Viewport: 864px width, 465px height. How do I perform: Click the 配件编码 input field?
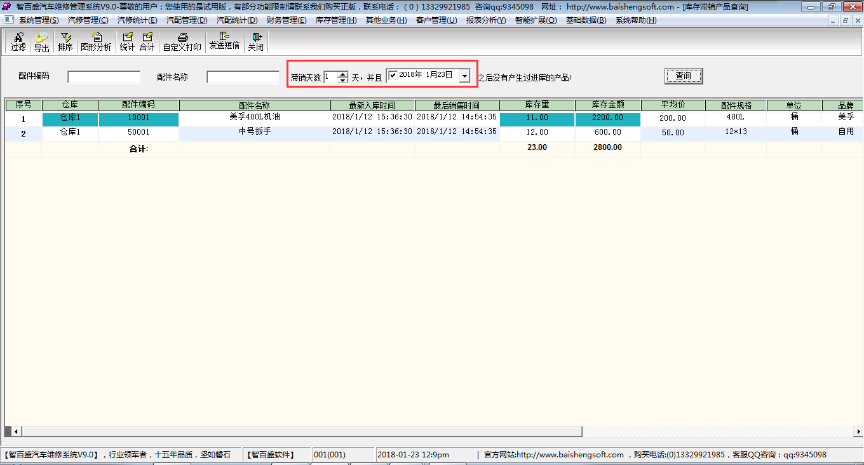104,77
